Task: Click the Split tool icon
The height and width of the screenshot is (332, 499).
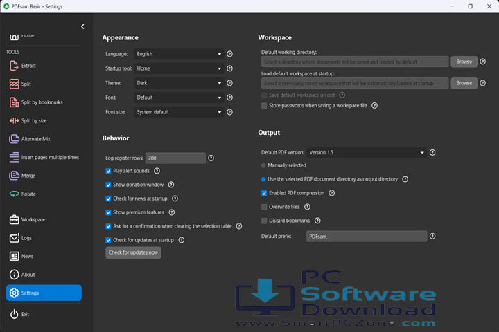Action: point(14,84)
